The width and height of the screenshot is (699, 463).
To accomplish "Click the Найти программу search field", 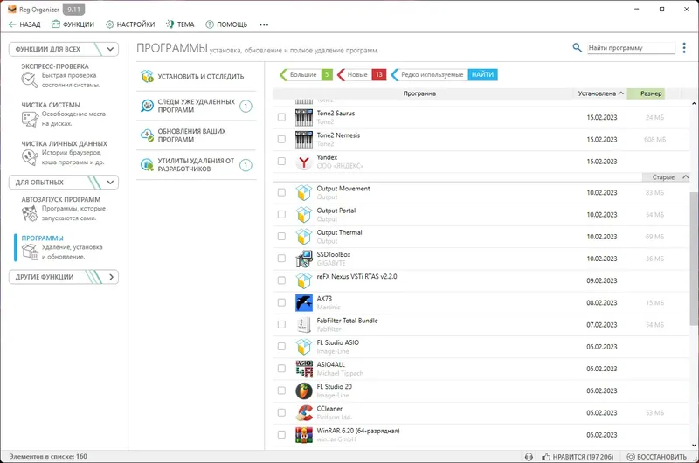I will pos(631,48).
